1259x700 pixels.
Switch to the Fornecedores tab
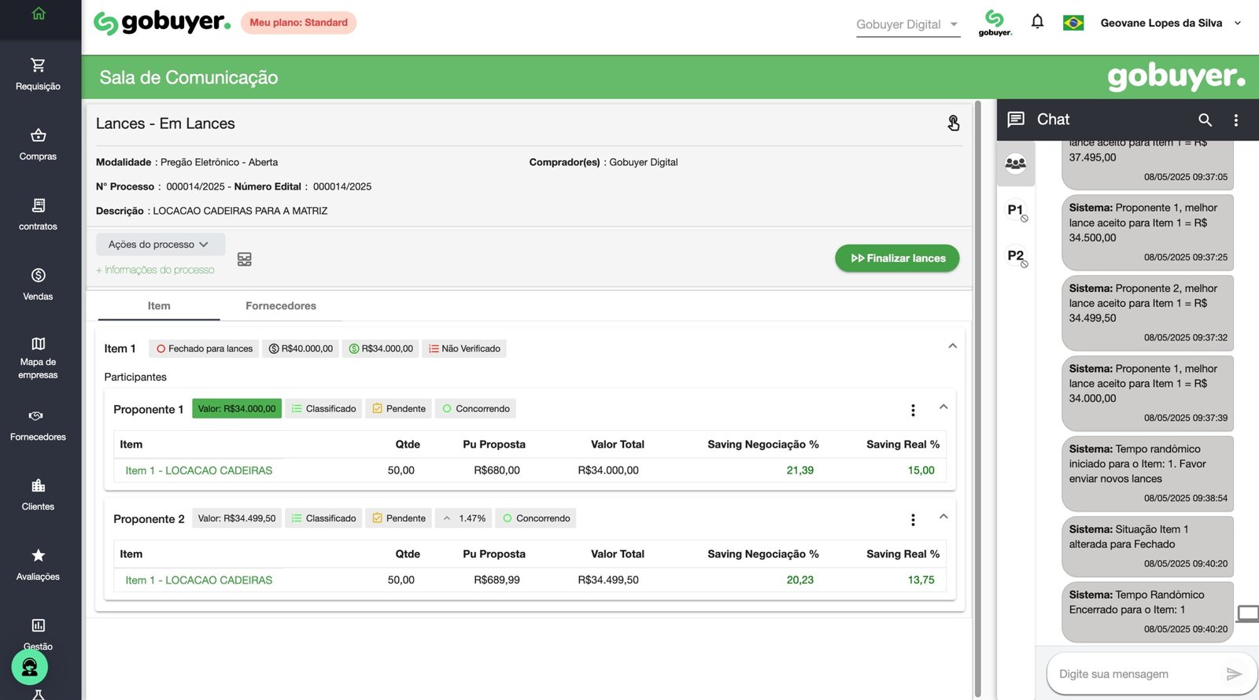tap(280, 306)
